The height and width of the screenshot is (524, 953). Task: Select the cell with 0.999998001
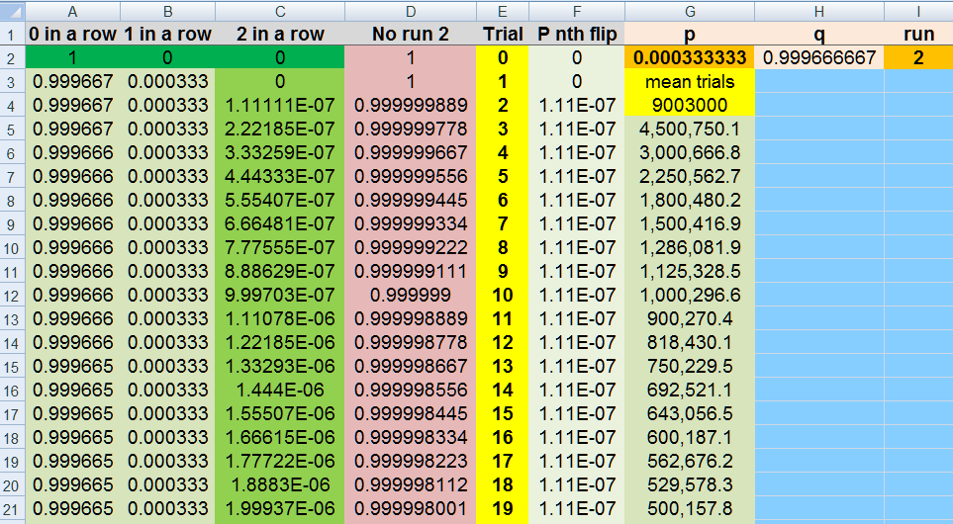(411, 508)
